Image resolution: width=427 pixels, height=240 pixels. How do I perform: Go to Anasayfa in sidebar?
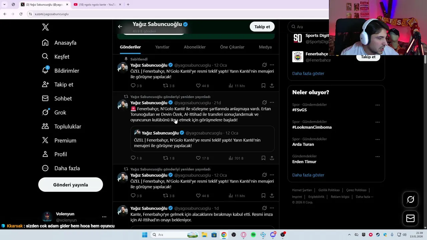59,43
